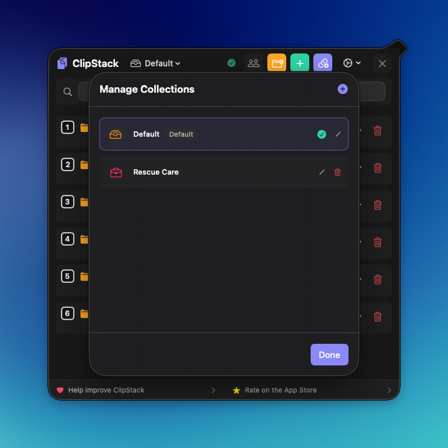
Task: Click the number 4 shortcut badge
Action: (68, 239)
